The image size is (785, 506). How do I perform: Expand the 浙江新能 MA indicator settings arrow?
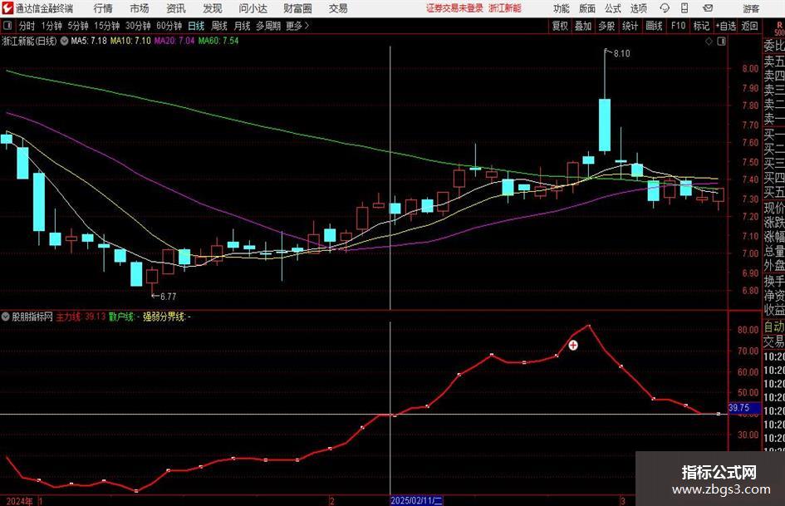[x=64, y=41]
